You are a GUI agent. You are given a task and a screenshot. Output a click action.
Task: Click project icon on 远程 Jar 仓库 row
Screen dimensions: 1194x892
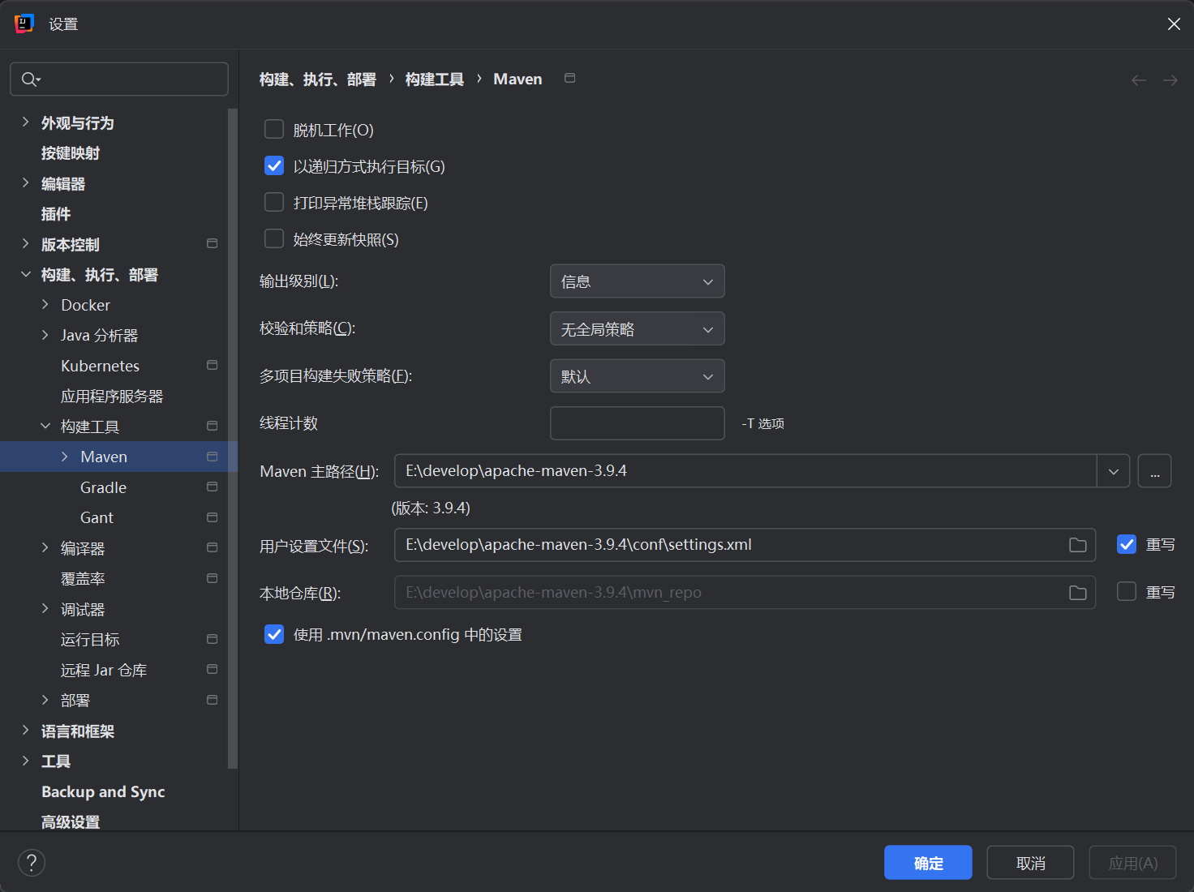[213, 669]
